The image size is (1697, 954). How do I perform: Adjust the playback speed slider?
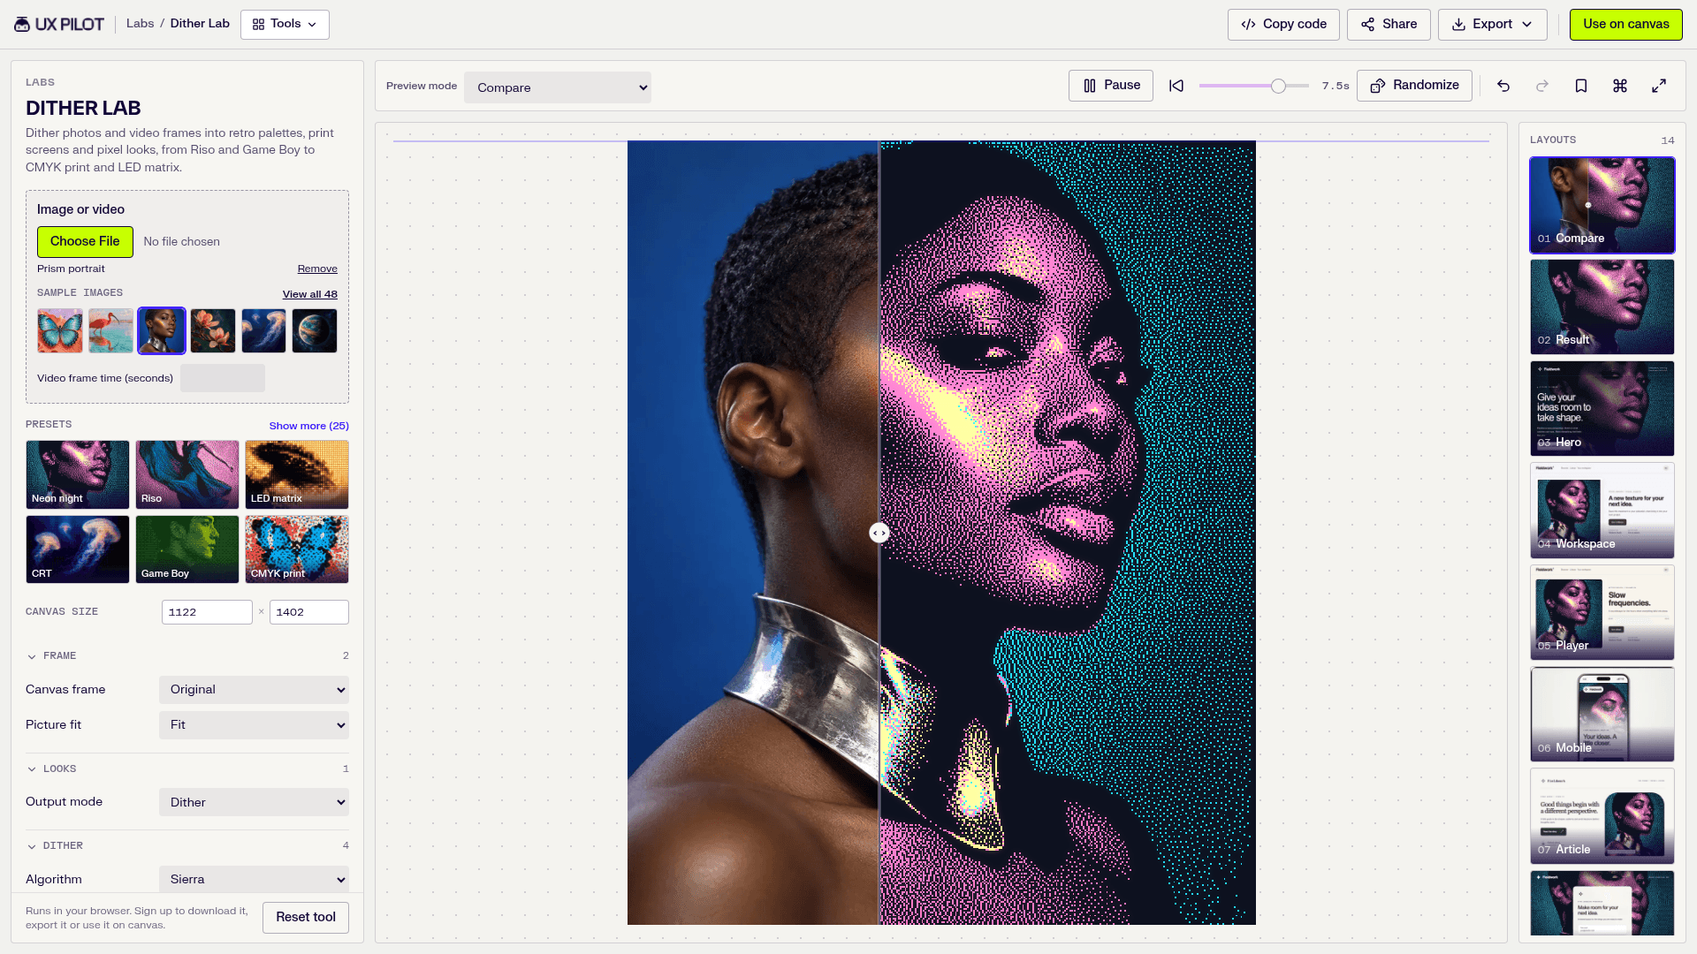click(1253, 86)
